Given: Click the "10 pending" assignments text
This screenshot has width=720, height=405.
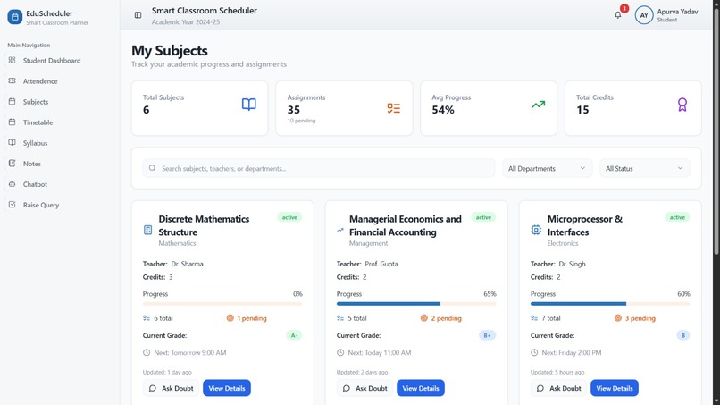Looking at the screenshot, I should [301, 121].
